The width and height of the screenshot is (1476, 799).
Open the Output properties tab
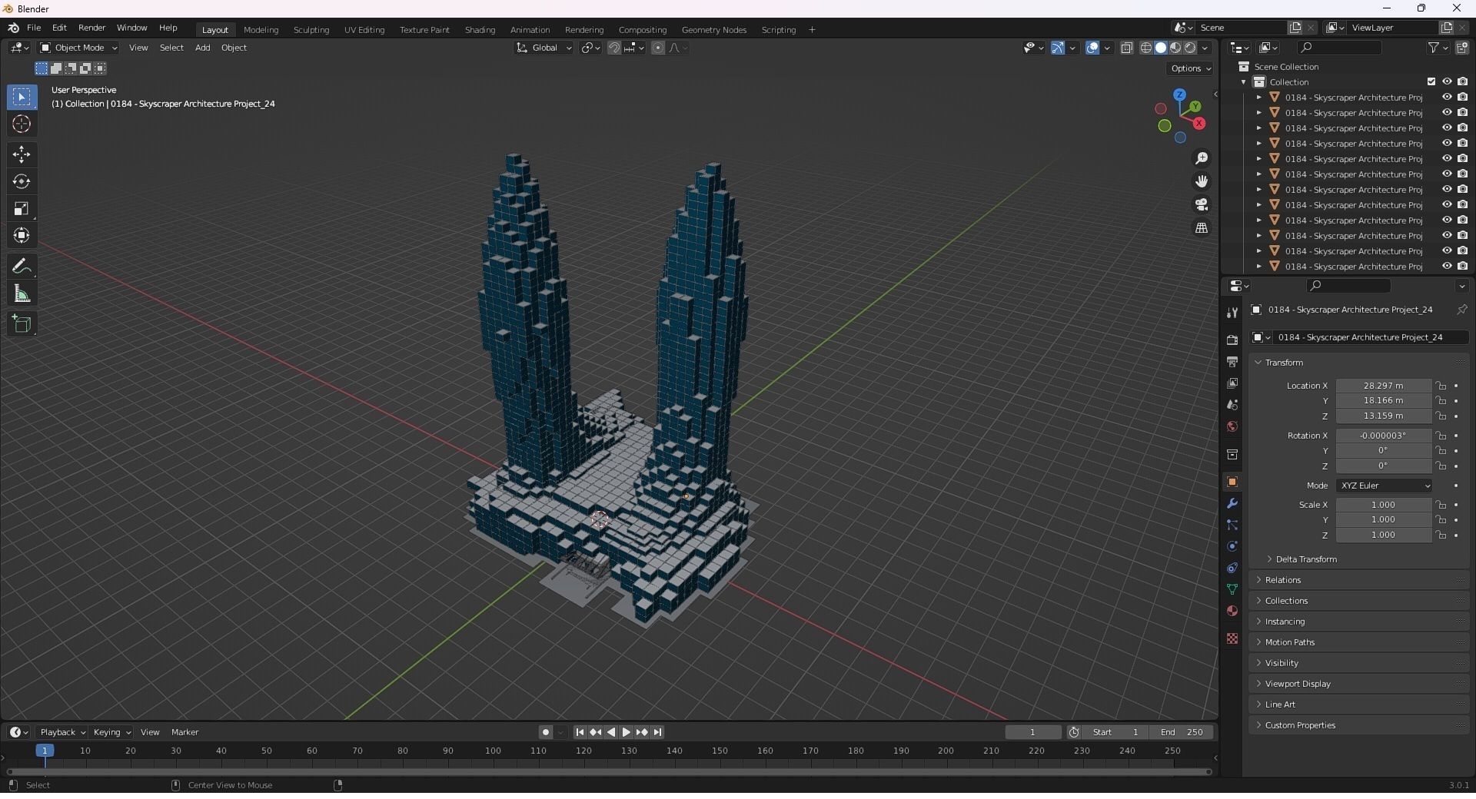click(1232, 361)
